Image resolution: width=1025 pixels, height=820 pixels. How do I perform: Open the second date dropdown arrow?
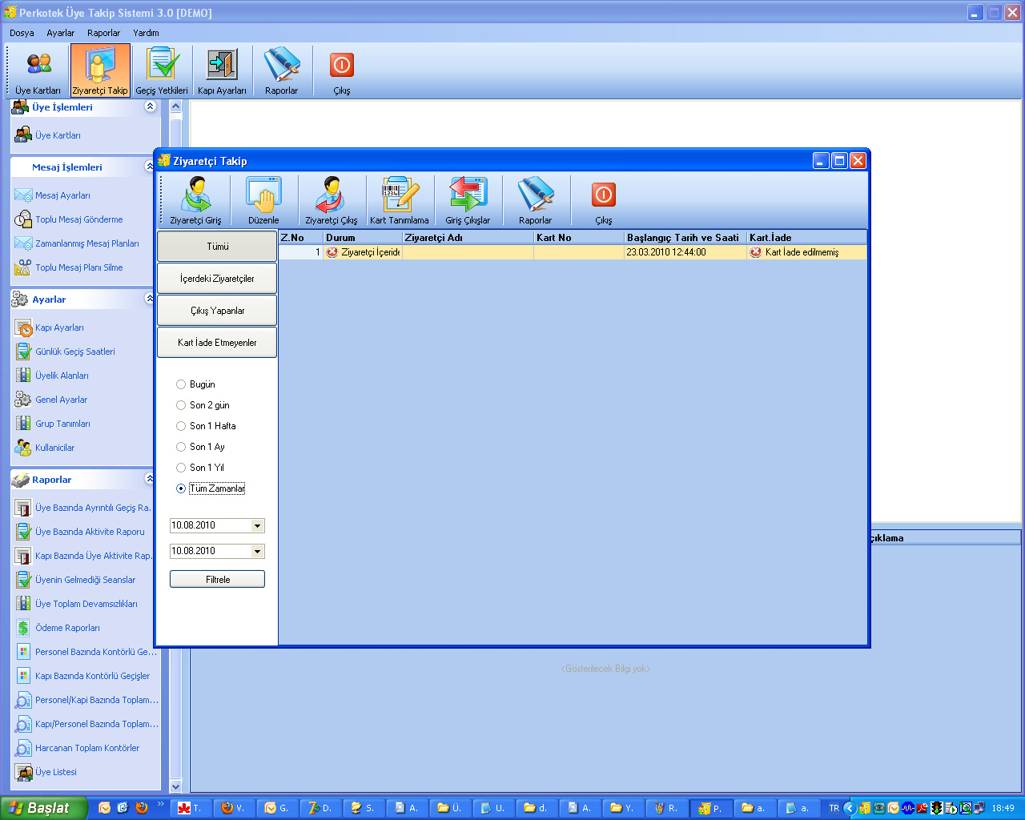[x=257, y=552]
